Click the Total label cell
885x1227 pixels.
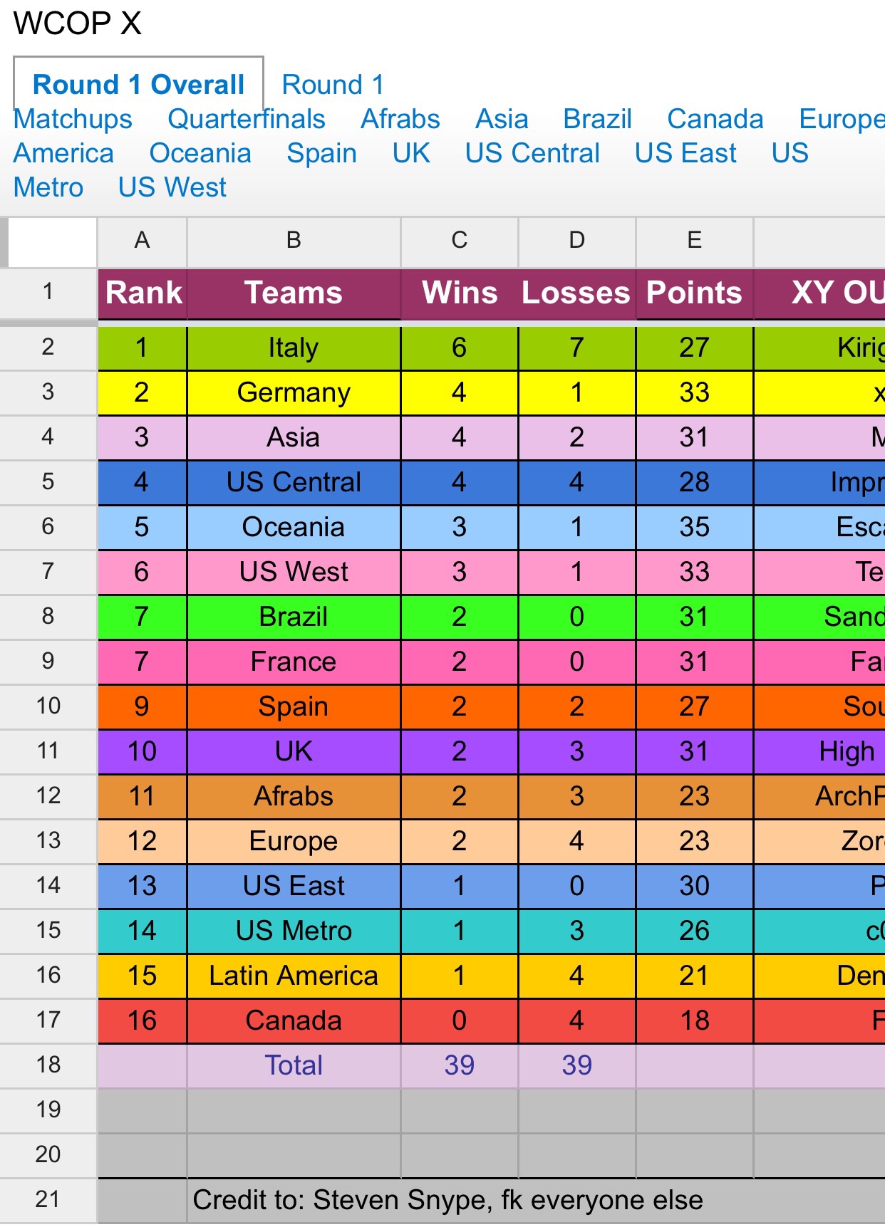pos(294,1065)
